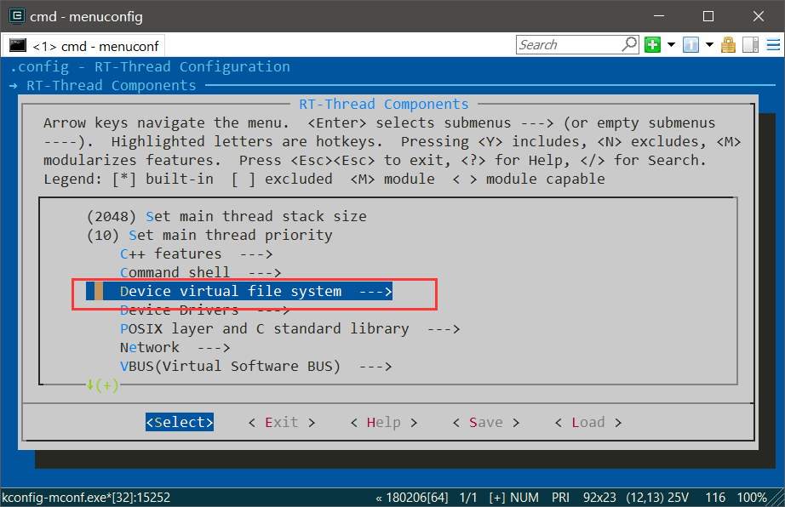Image resolution: width=785 pixels, height=507 pixels.
Task: Click the ConEmu window title icon
Action: pyautogui.click(x=16, y=16)
